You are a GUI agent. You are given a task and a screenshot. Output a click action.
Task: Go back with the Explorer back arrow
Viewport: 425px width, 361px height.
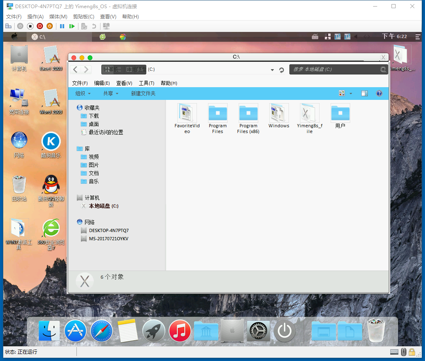click(x=76, y=70)
